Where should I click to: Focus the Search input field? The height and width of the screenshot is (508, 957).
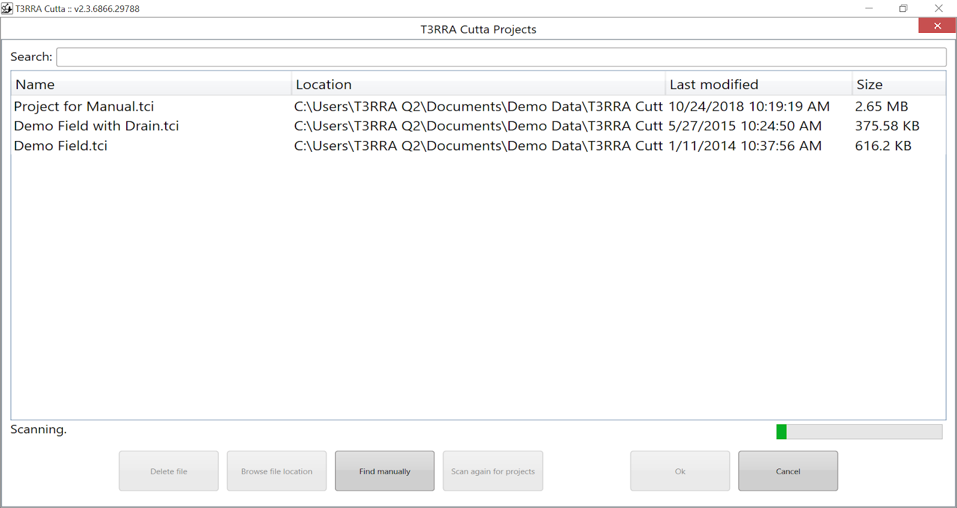coord(501,57)
